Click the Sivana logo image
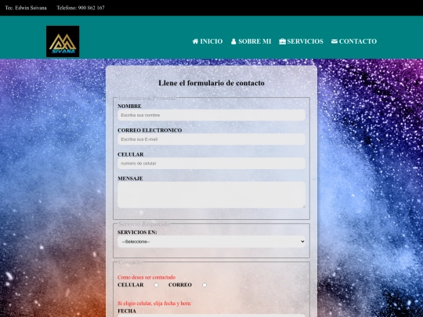 (x=63, y=41)
